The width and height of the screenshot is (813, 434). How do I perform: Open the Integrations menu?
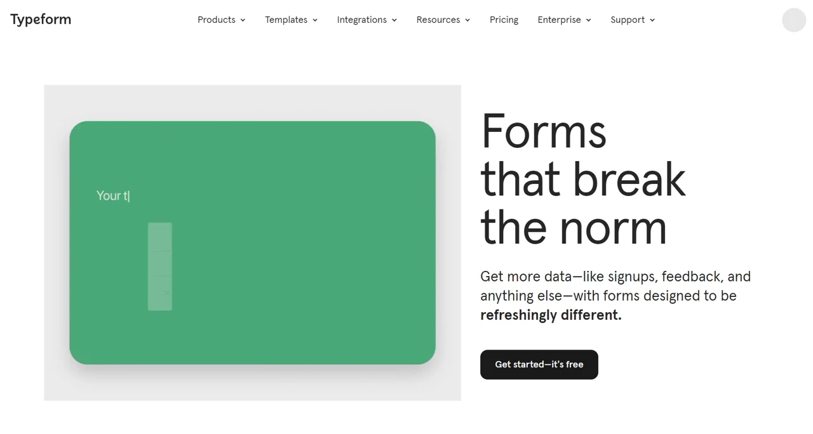click(x=366, y=20)
